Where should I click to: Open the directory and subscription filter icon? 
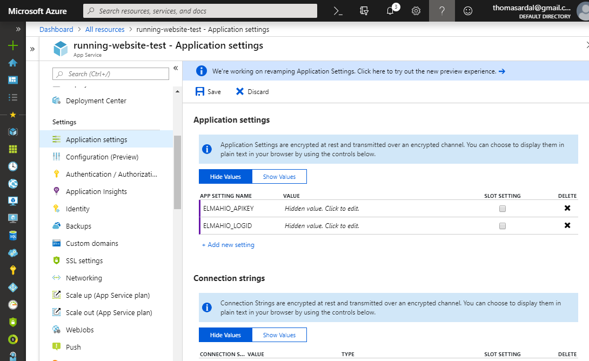[x=364, y=11]
